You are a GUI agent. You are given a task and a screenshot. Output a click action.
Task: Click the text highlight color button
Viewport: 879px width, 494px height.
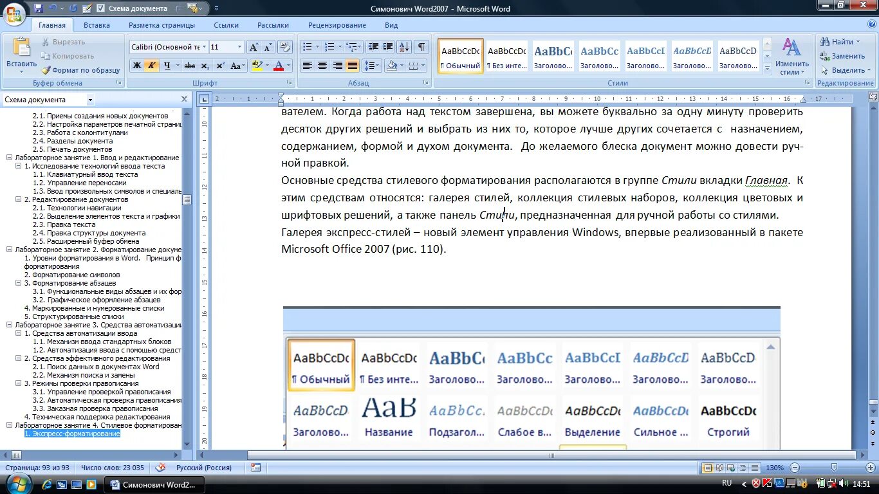(256, 66)
